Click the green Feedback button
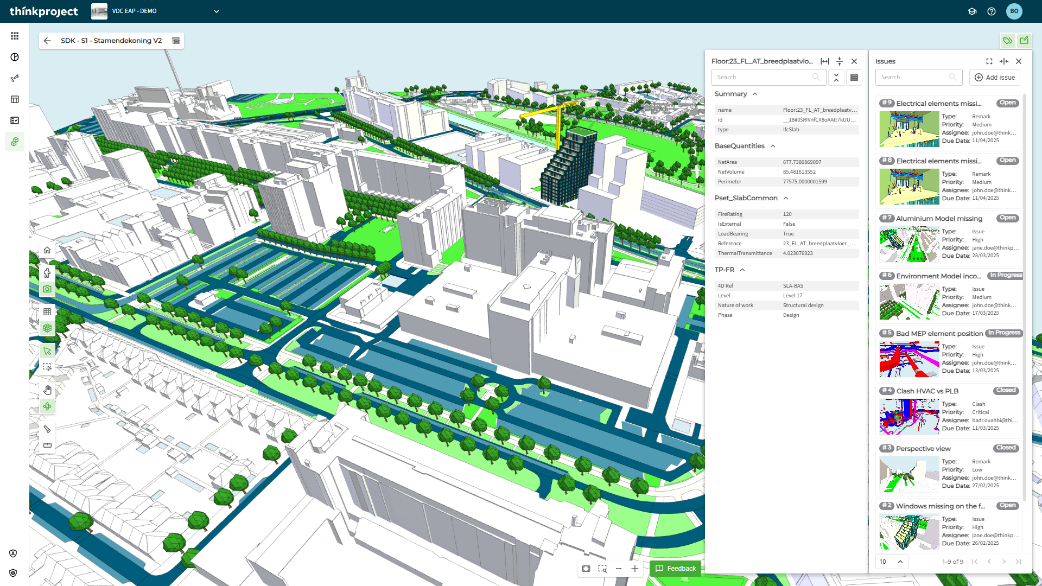Viewport: 1042px width, 586px height. coord(676,569)
